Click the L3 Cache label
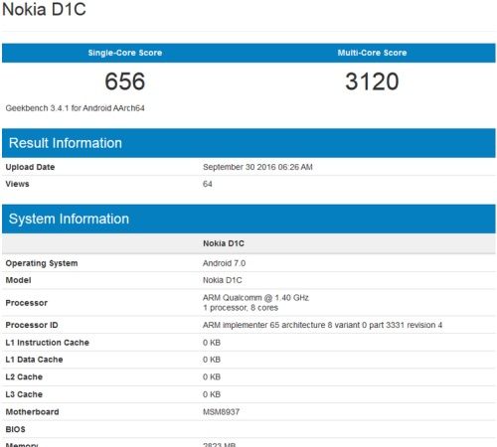The height and width of the screenshot is (447, 497). click(24, 394)
